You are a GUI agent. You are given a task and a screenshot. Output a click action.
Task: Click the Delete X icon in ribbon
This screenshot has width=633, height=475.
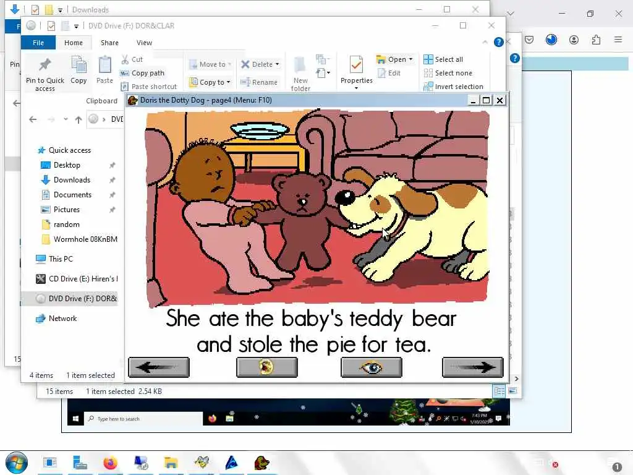pos(245,64)
